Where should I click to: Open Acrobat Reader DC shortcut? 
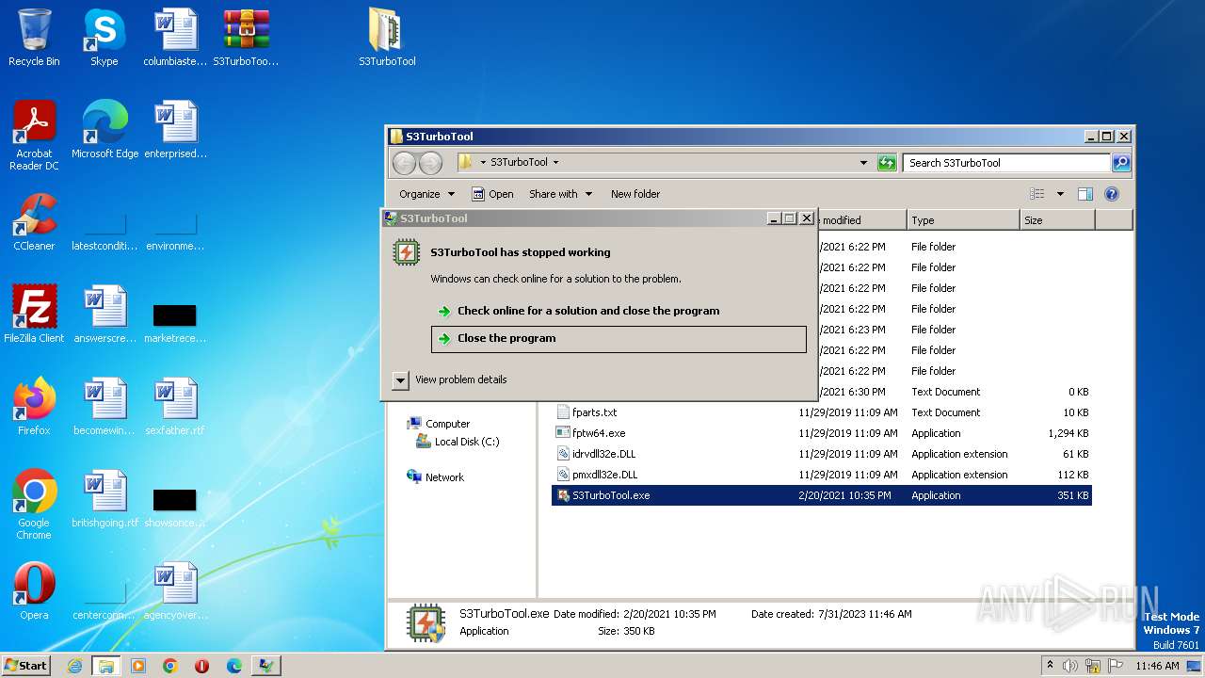(34, 136)
